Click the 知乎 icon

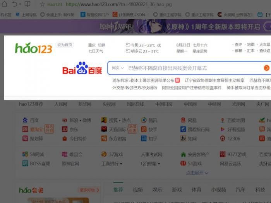(144, 138)
